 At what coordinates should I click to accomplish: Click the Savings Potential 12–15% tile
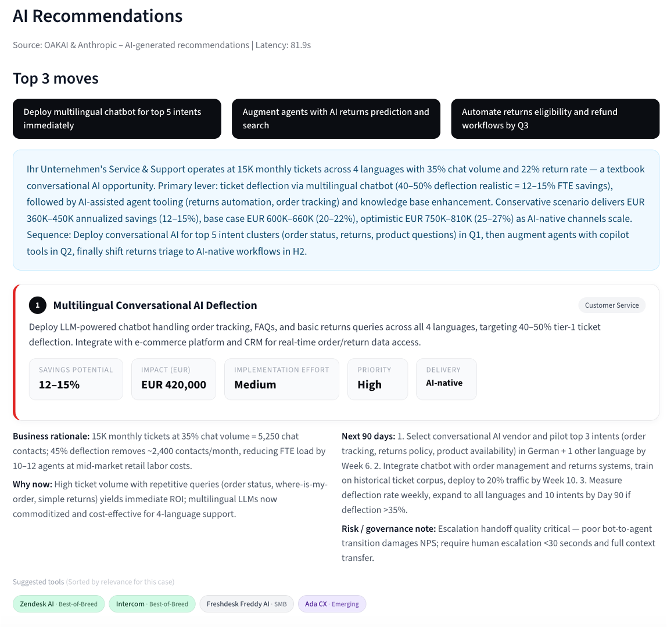[x=76, y=379]
